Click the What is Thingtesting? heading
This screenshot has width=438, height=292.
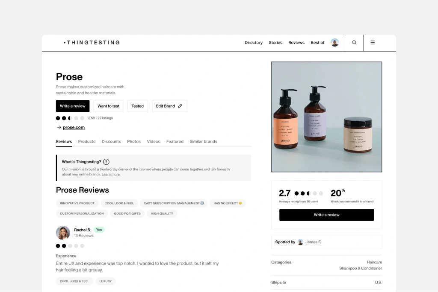(82, 162)
